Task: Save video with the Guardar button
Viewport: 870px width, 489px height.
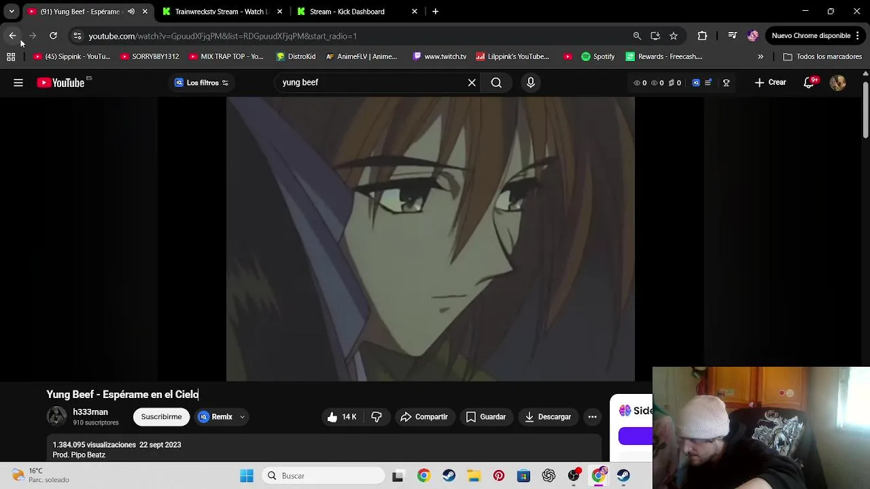Action: coord(486,417)
